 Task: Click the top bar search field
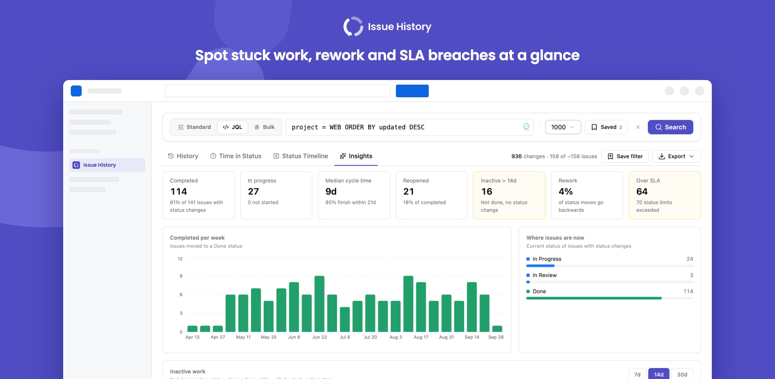[x=278, y=91]
